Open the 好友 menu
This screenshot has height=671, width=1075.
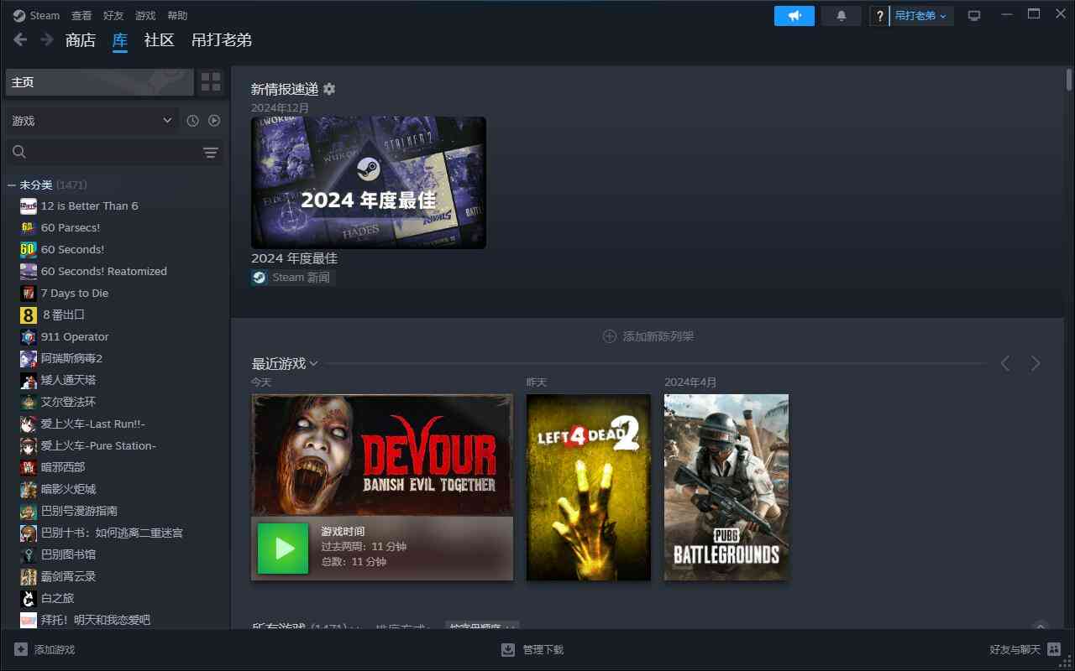click(113, 16)
